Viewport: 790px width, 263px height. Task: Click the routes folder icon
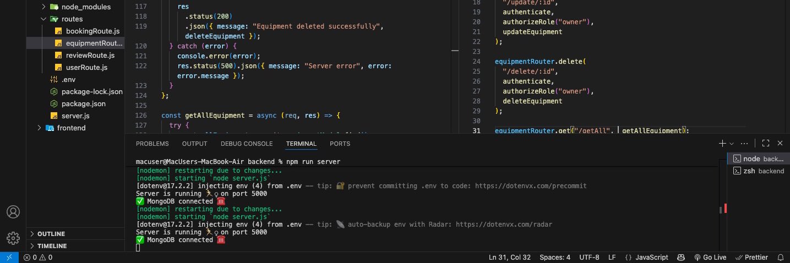[x=54, y=19]
